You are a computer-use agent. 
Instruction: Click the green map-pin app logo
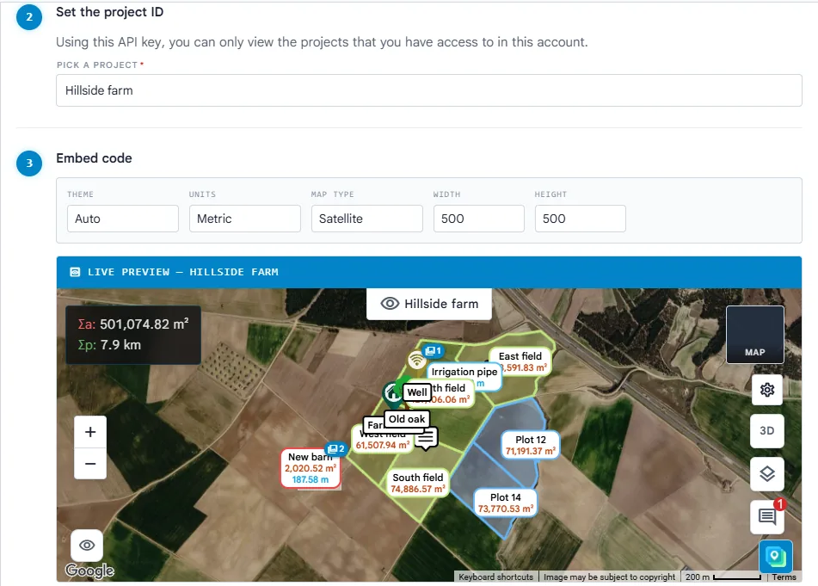pos(775,556)
